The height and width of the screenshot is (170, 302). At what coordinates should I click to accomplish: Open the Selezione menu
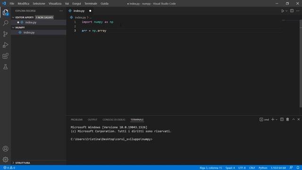point(39,3)
